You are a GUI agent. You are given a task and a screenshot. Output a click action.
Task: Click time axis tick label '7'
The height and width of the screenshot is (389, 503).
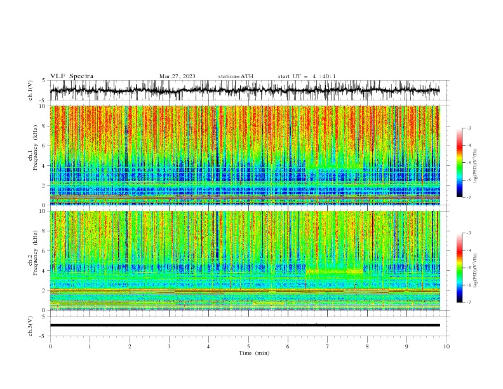[x=328, y=346]
